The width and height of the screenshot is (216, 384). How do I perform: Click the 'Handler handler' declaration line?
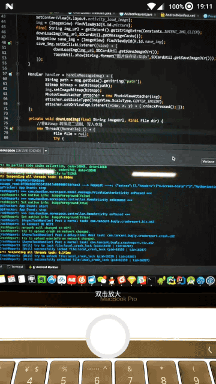(x=70, y=75)
